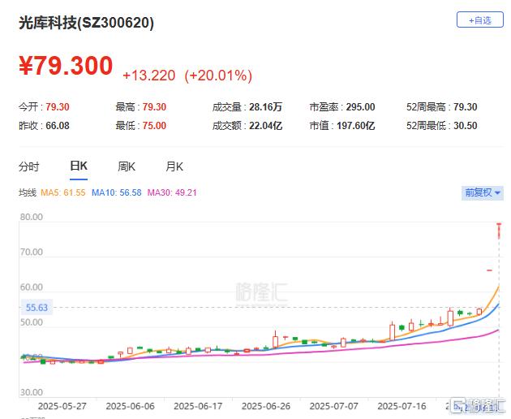
Task: Click the 80.00 y-axis label
Action: click(32, 217)
